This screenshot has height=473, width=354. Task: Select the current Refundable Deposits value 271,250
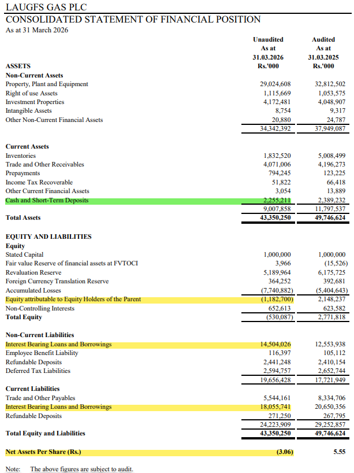(280, 416)
